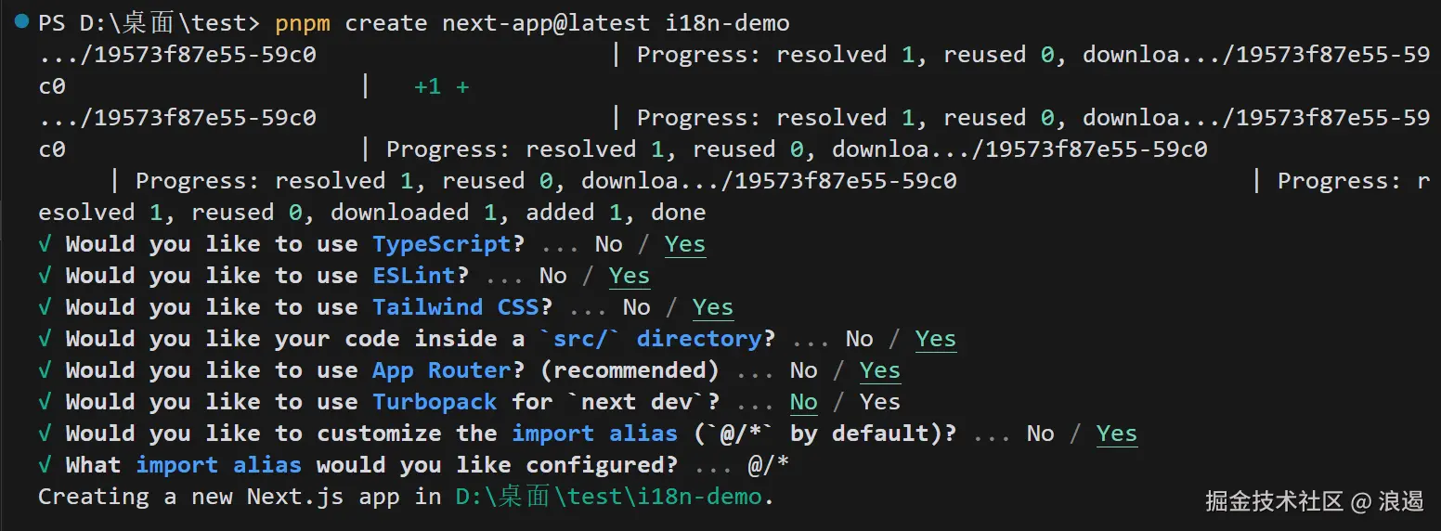Click the checkmark beside the TypeScript question
This screenshot has width=1441, height=531.
tap(45, 244)
